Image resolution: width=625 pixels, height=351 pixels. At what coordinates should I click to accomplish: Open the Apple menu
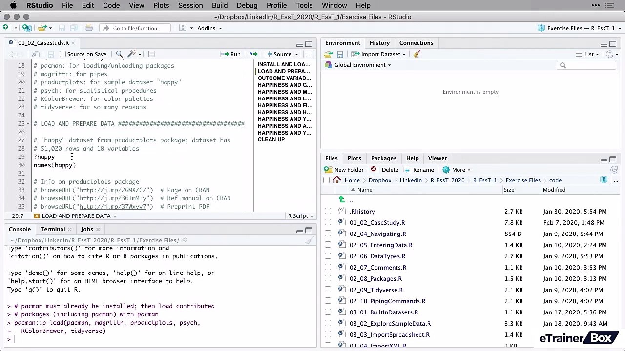[13, 5]
